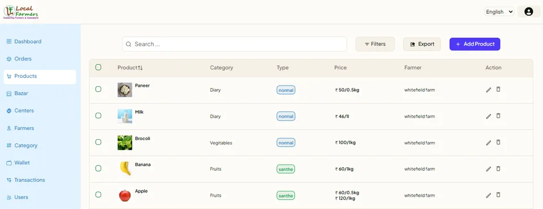Click the Brocoli product thumbnail

pyautogui.click(x=124, y=143)
